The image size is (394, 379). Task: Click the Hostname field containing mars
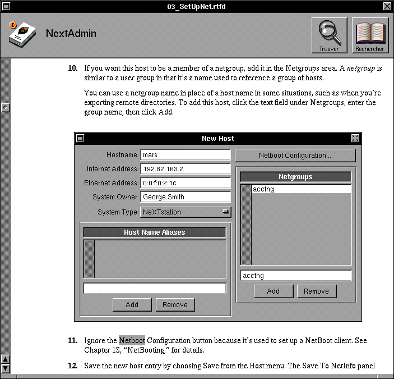point(186,155)
